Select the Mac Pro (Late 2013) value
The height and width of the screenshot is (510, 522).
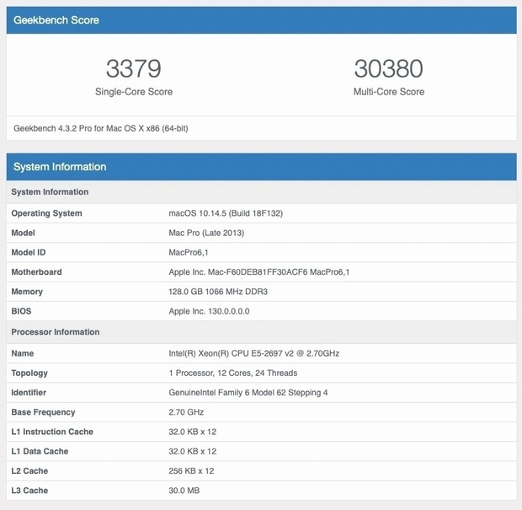pos(206,233)
